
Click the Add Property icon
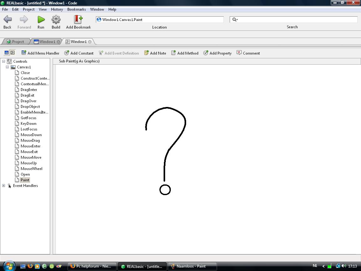point(217,53)
